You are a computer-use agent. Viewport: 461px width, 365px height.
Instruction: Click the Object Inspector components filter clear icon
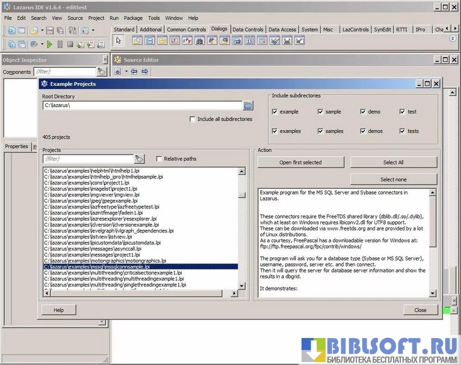(x=102, y=71)
